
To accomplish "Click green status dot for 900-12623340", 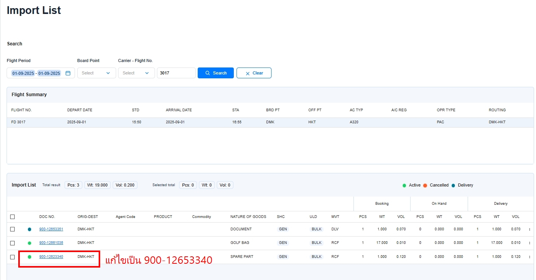I will pos(30,257).
